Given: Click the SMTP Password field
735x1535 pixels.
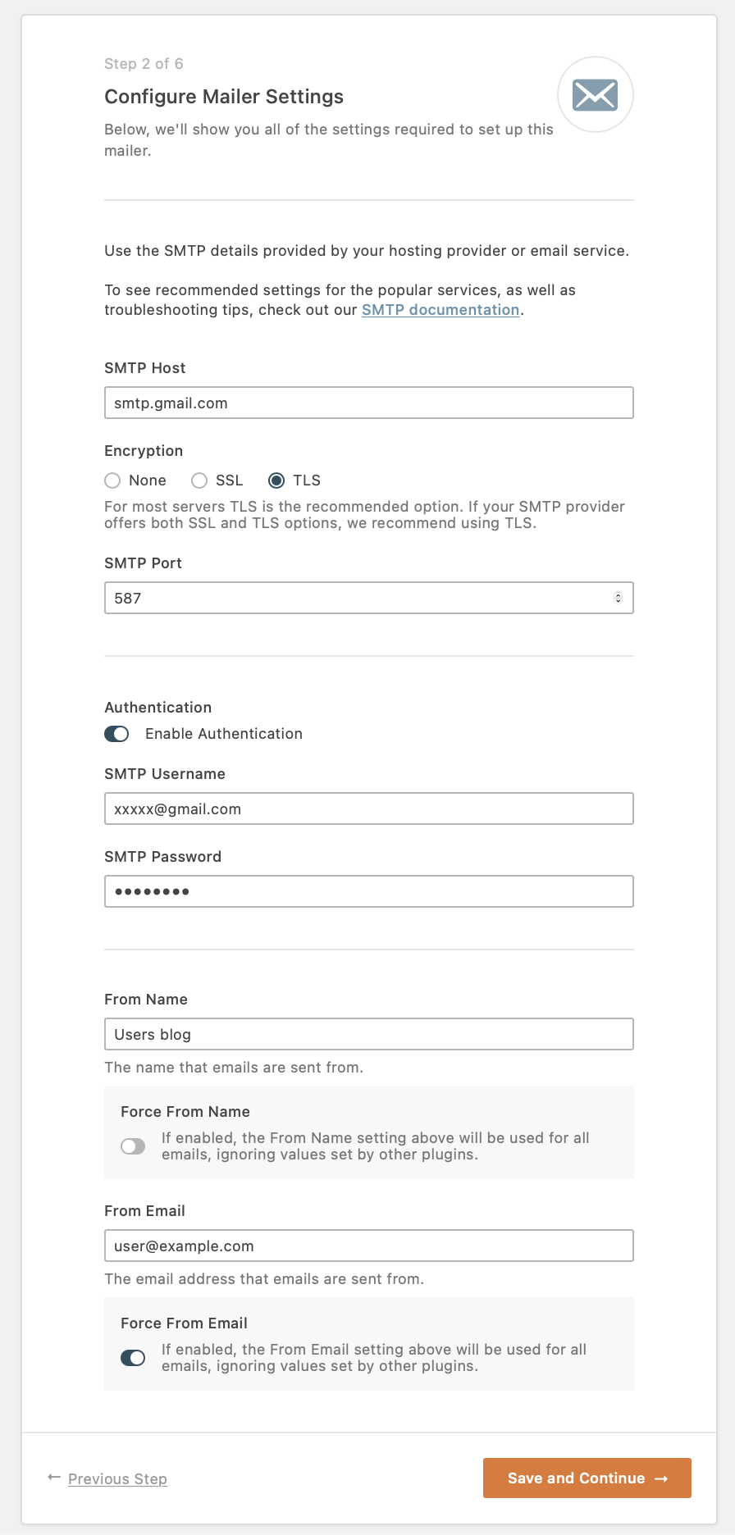Looking at the screenshot, I should (368, 891).
